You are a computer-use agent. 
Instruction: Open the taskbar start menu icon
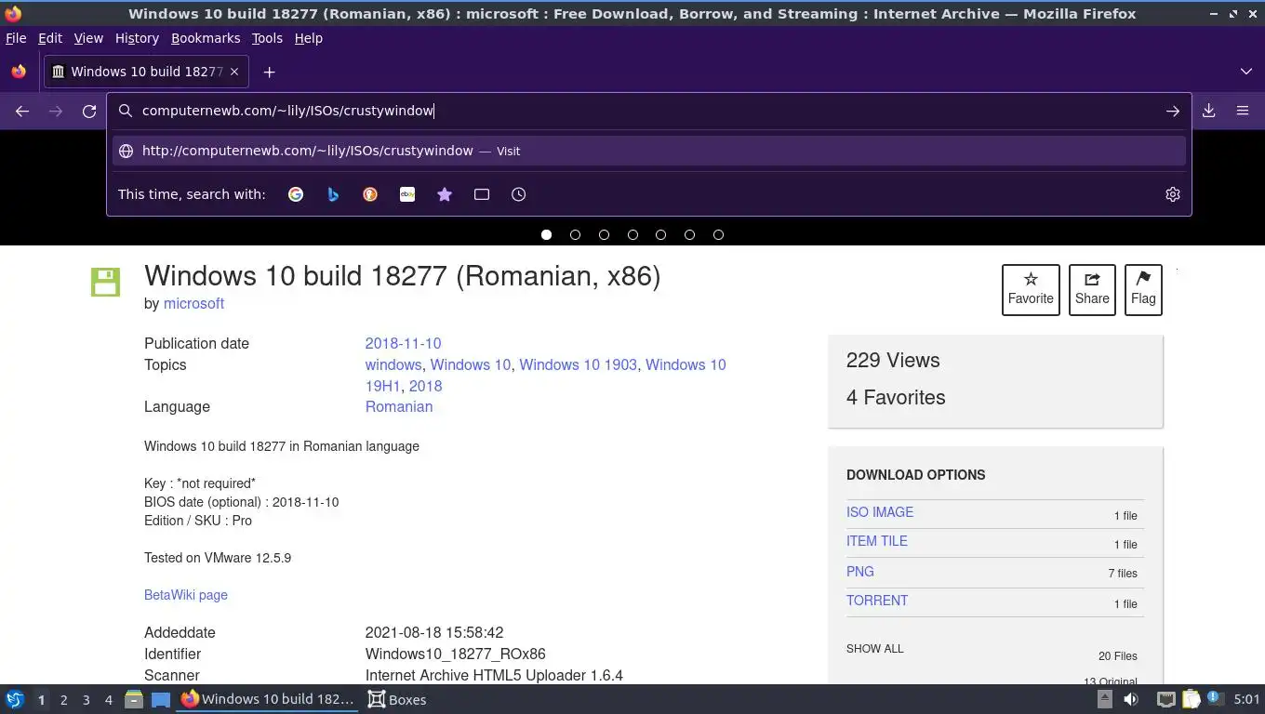[15, 699]
